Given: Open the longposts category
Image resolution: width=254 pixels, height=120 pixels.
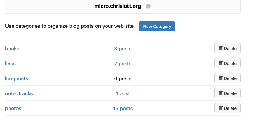Looking at the screenshot, I should pos(16,79).
